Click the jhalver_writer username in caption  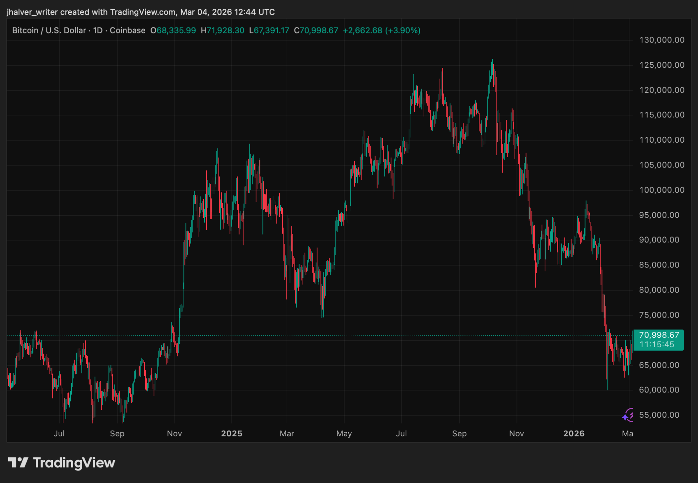click(32, 12)
